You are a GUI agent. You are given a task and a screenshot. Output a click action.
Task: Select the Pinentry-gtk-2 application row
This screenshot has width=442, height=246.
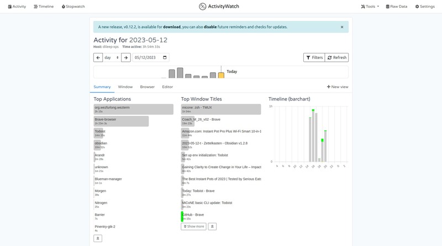pyautogui.click(x=133, y=228)
